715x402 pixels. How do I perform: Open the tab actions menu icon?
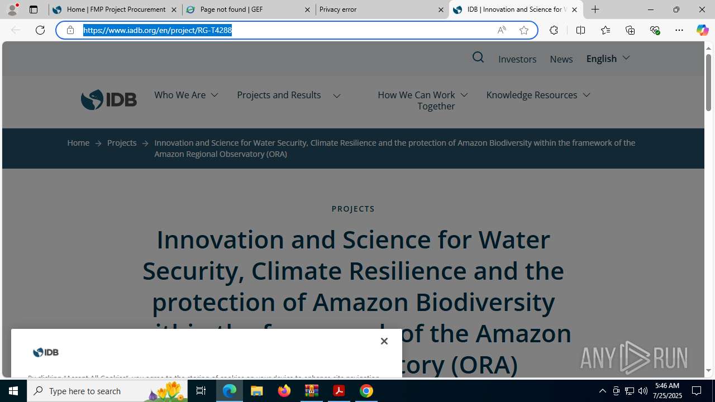pos(34,9)
